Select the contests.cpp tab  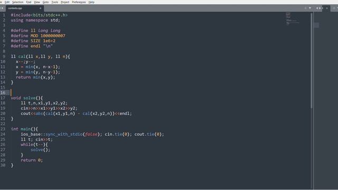24,8
